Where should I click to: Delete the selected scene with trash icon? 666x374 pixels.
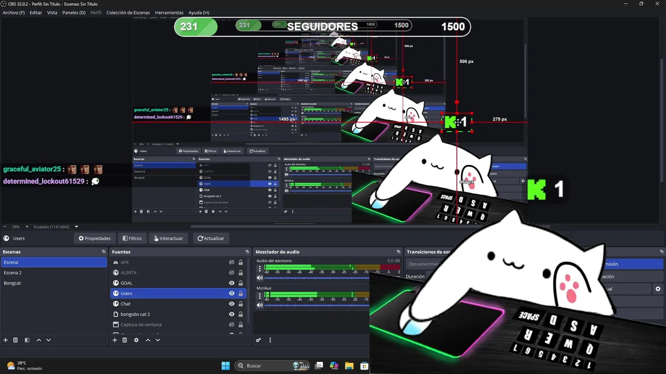point(16,340)
